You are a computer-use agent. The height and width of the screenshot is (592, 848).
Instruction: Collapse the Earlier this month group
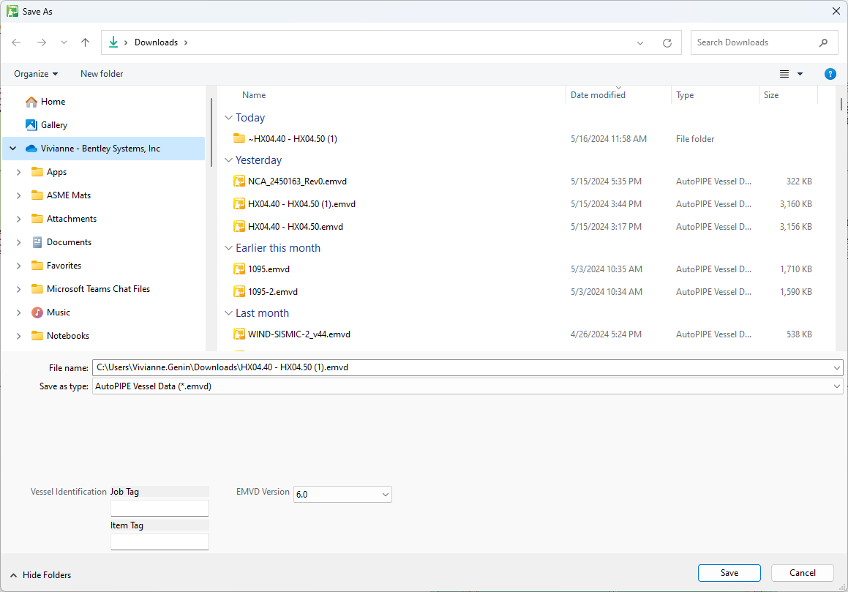229,248
